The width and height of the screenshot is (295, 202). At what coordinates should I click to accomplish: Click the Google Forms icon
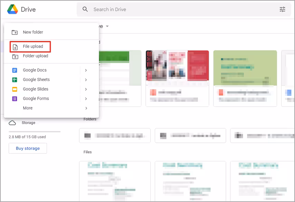(x=15, y=99)
